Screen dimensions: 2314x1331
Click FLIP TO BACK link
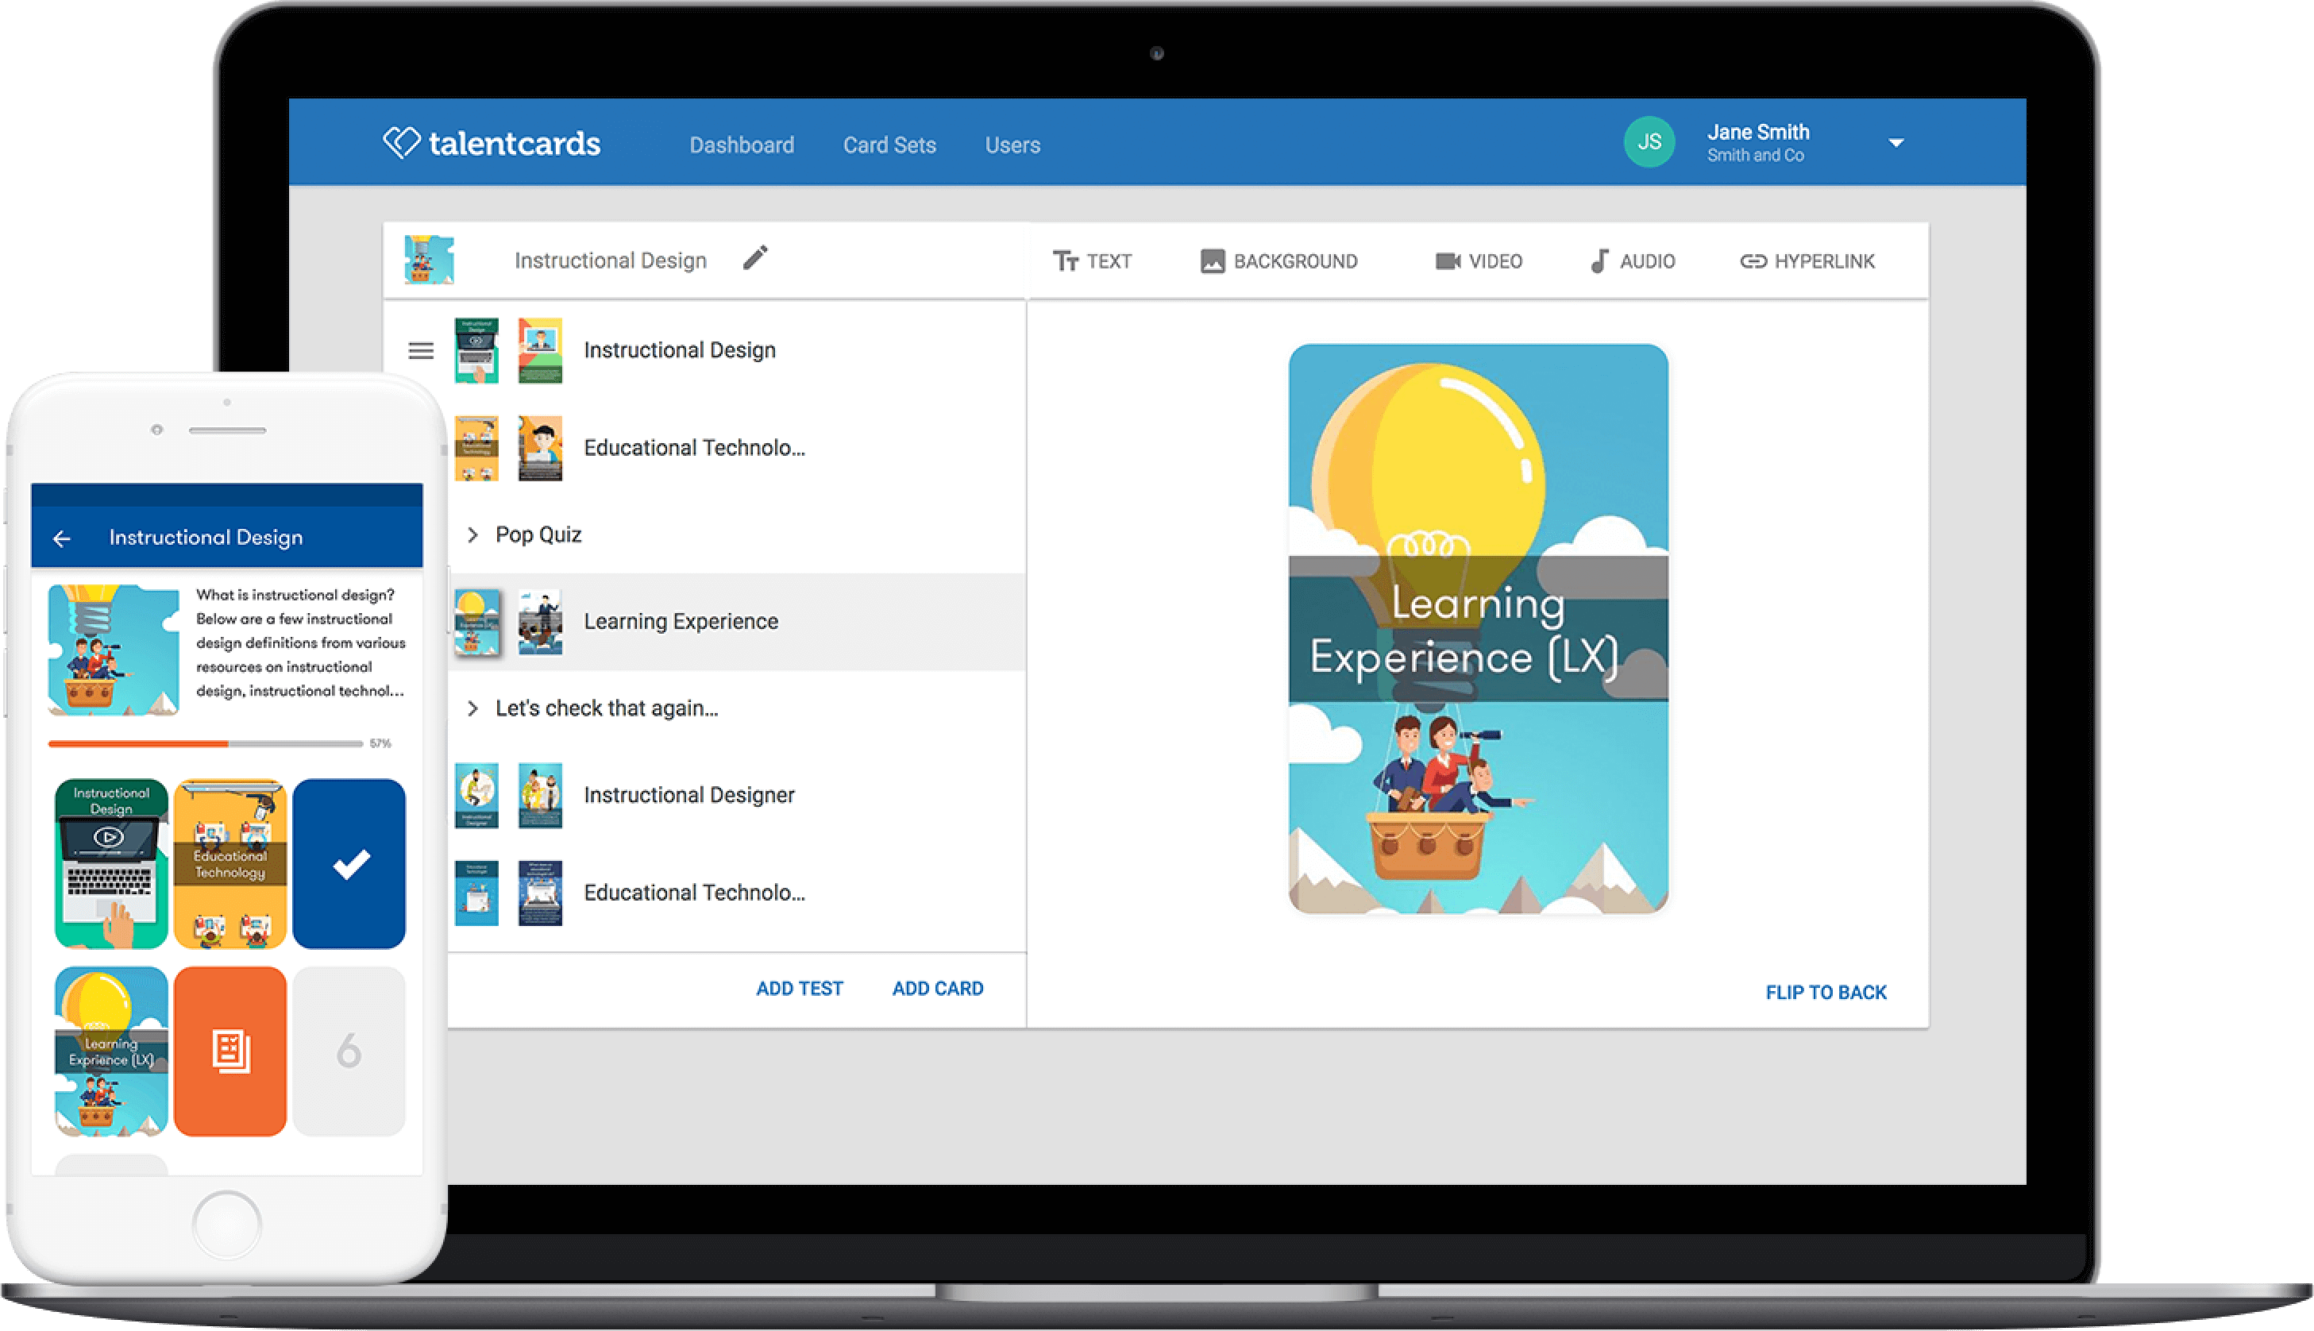point(1826,992)
